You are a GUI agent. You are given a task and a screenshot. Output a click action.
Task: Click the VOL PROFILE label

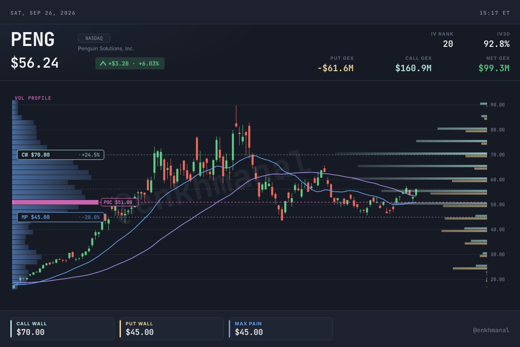tap(33, 98)
